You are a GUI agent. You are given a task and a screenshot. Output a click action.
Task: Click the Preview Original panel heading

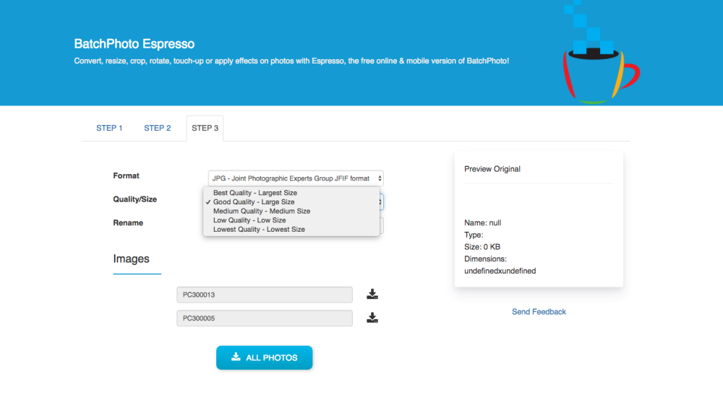(x=492, y=169)
